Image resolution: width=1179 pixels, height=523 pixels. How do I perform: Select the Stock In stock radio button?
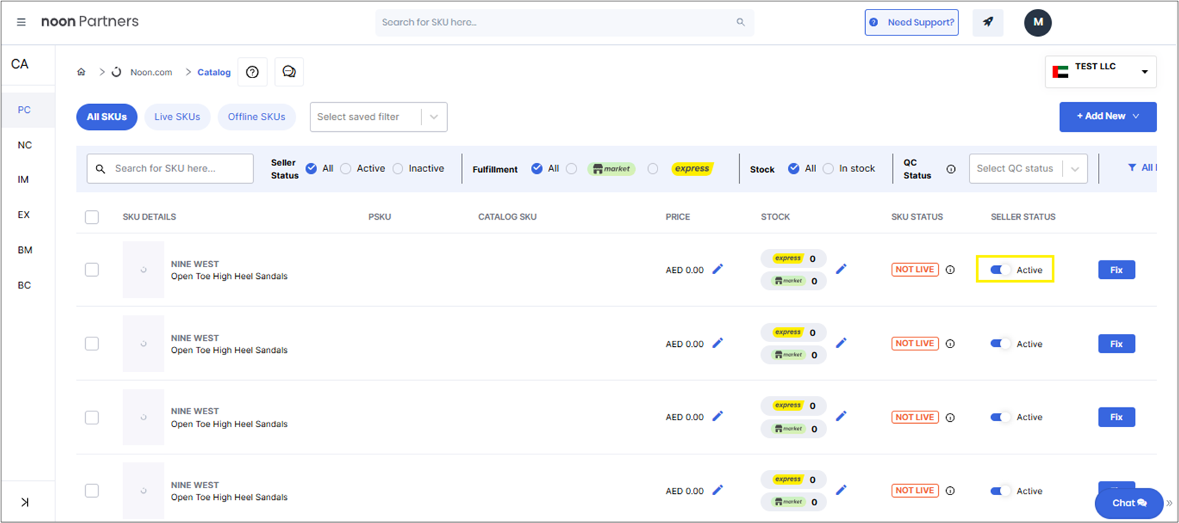[x=828, y=169]
